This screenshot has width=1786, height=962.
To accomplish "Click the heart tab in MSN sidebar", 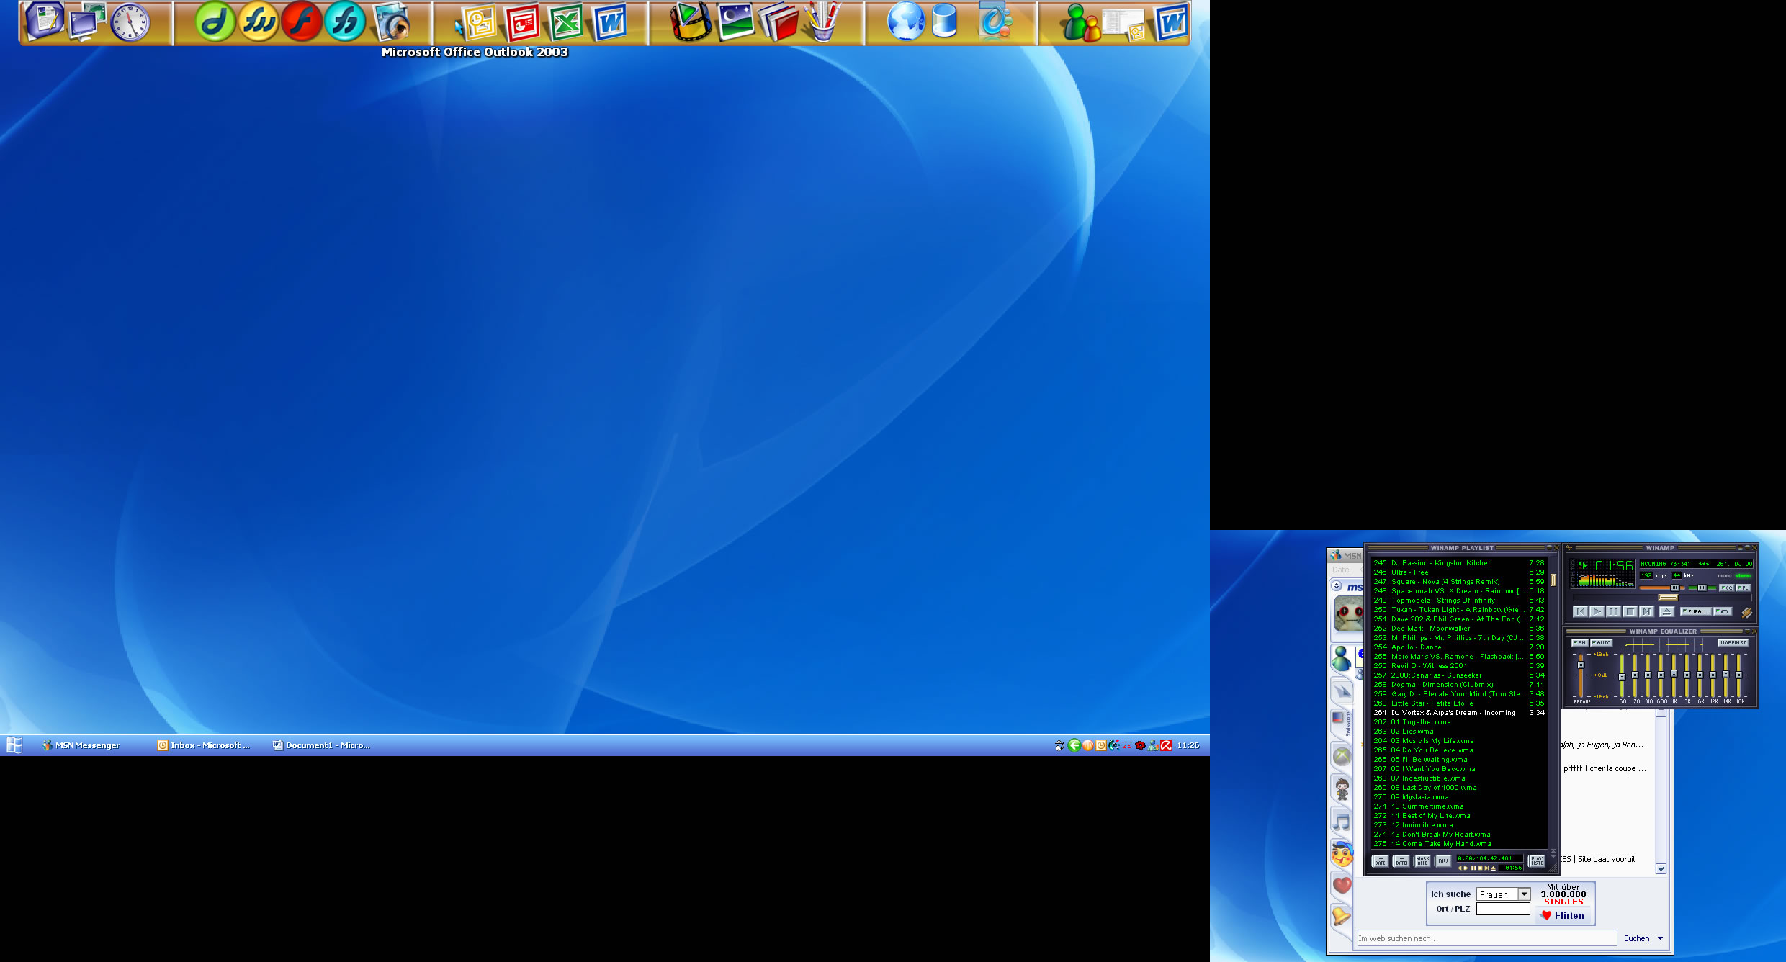I will (1342, 885).
